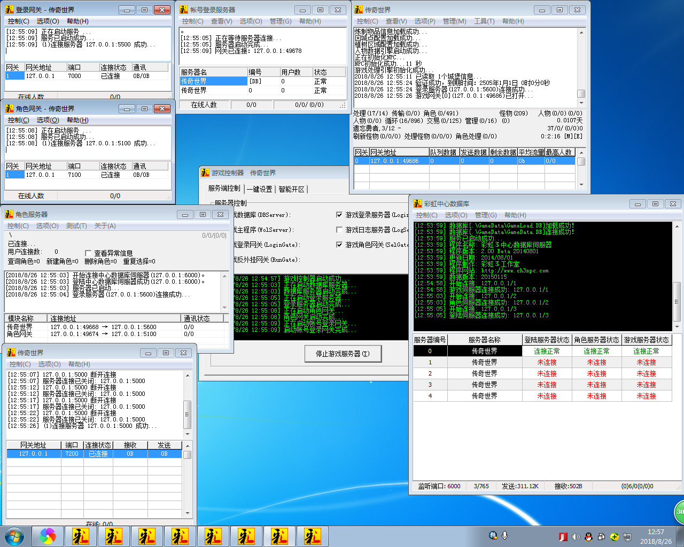The height and width of the screenshot is (547, 684).
Task: Open the Windows Start menu
Action: pyautogui.click(x=14, y=536)
